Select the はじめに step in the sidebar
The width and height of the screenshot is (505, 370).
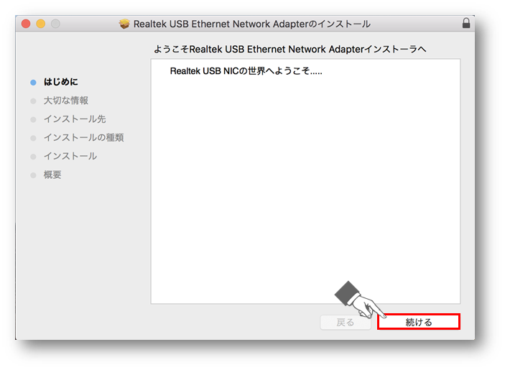click(60, 82)
